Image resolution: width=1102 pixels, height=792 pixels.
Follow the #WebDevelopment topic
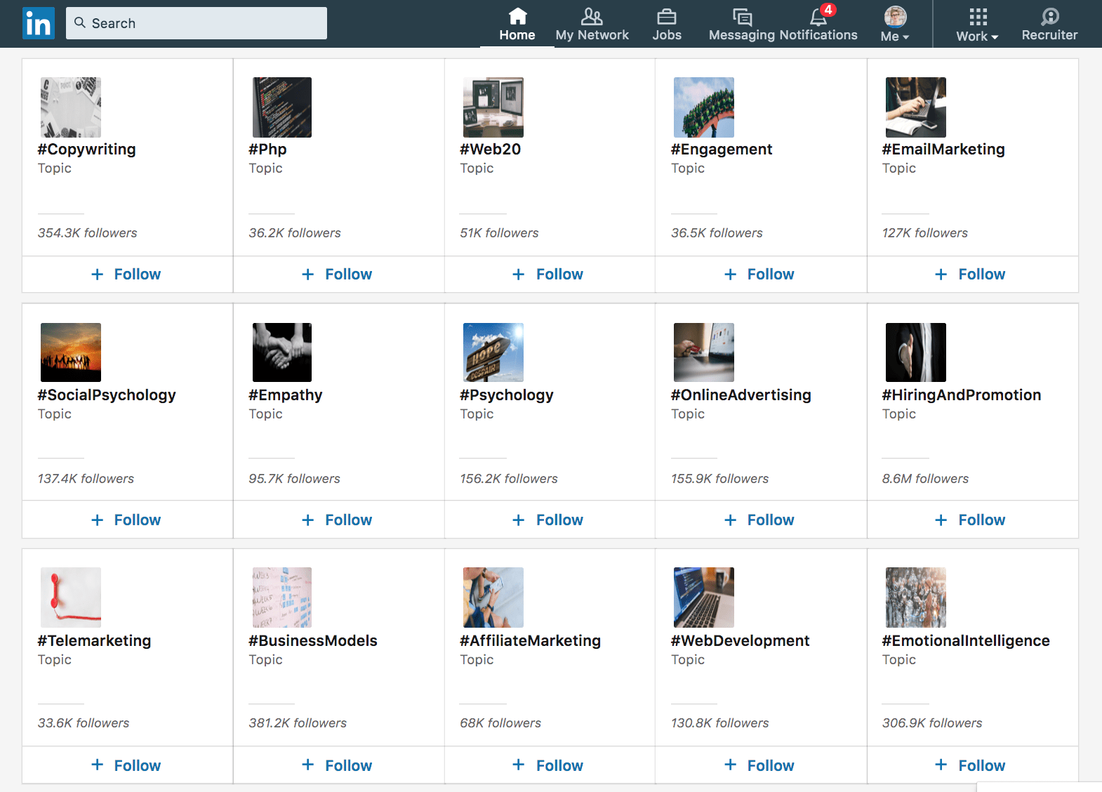point(760,766)
